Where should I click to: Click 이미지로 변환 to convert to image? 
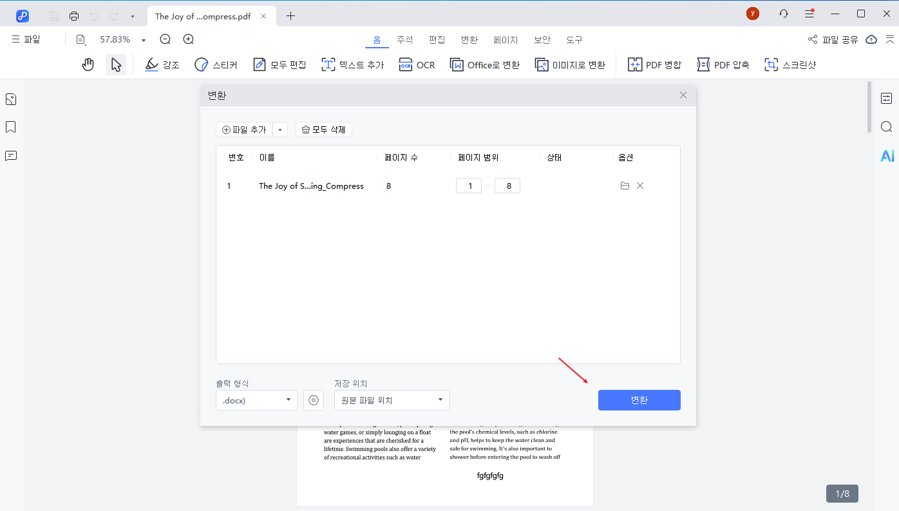[x=570, y=64]
